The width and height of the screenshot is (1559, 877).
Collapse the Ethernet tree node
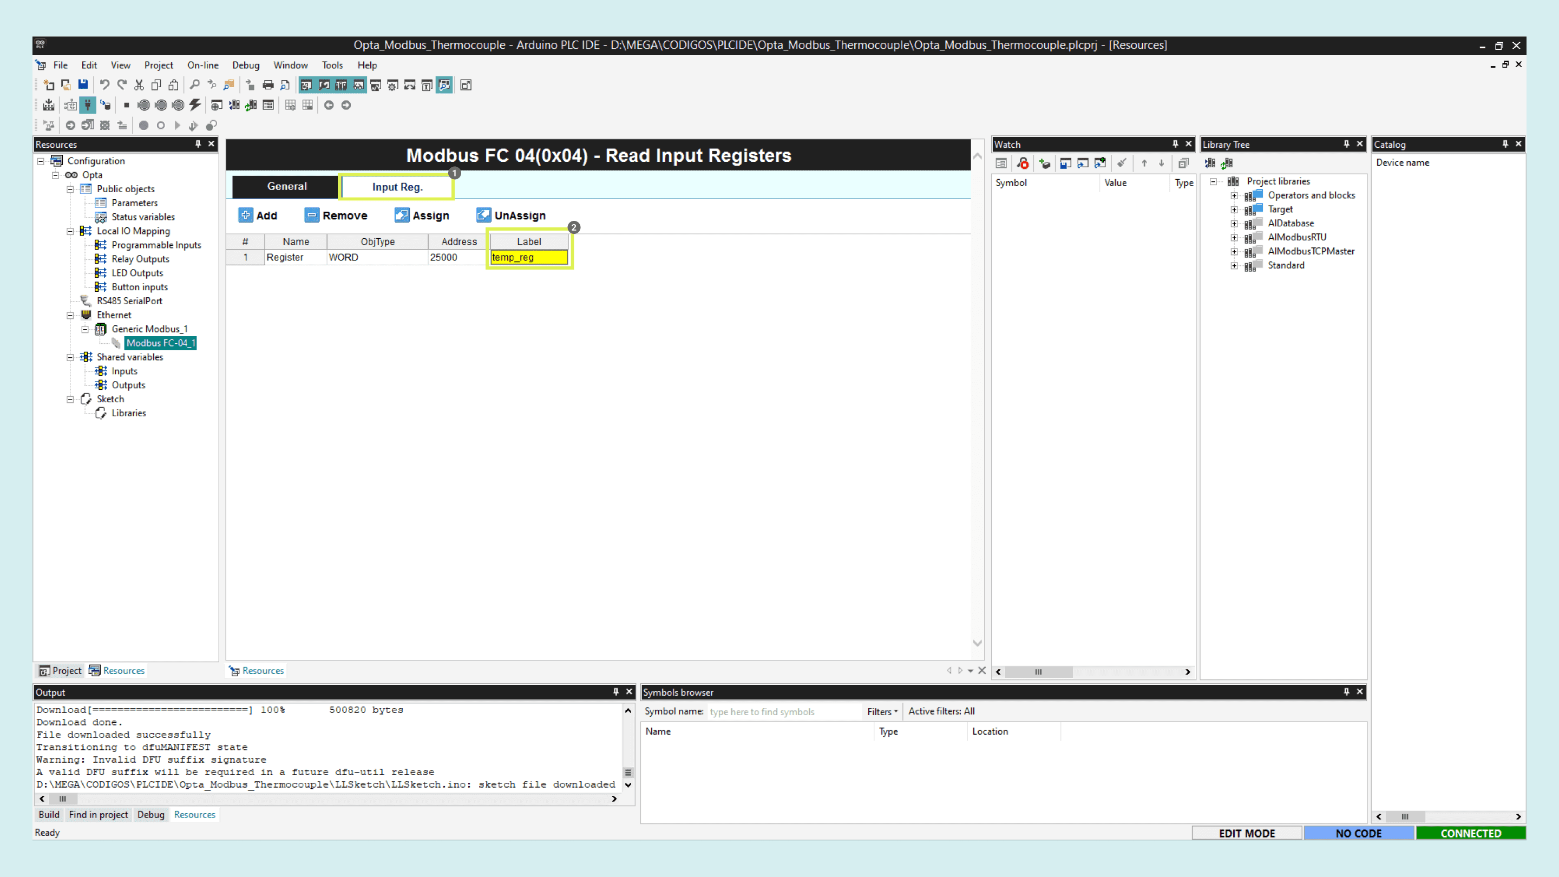(70, 315)
